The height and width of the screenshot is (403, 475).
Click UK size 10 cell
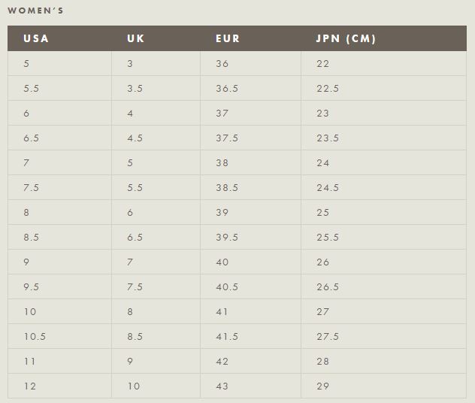click(134, 386)
